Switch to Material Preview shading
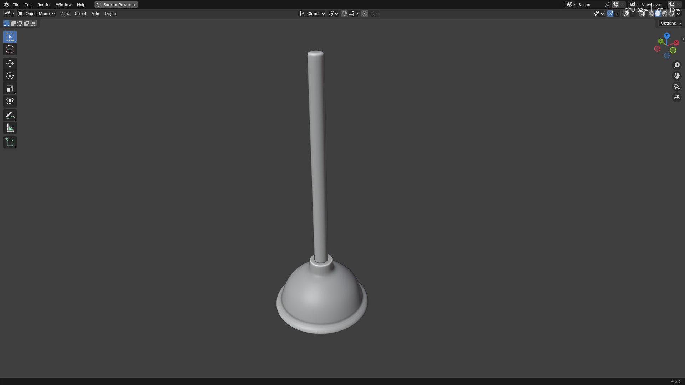Image resolution: width=685 pixels, height=385 pixels. 665,14
